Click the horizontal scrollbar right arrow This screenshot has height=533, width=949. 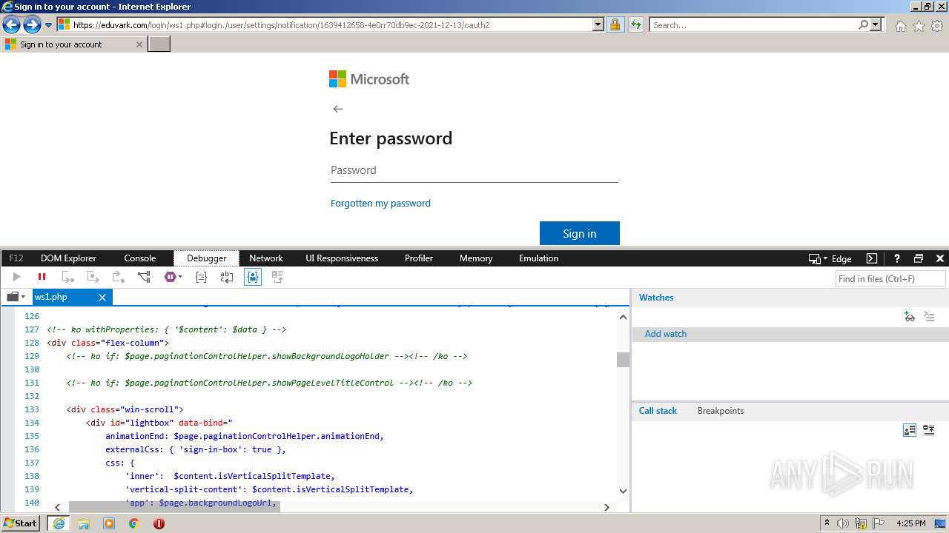coord(606,507)
